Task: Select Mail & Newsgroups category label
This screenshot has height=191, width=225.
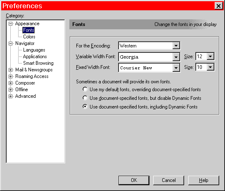Action: [x=34, y=70]
